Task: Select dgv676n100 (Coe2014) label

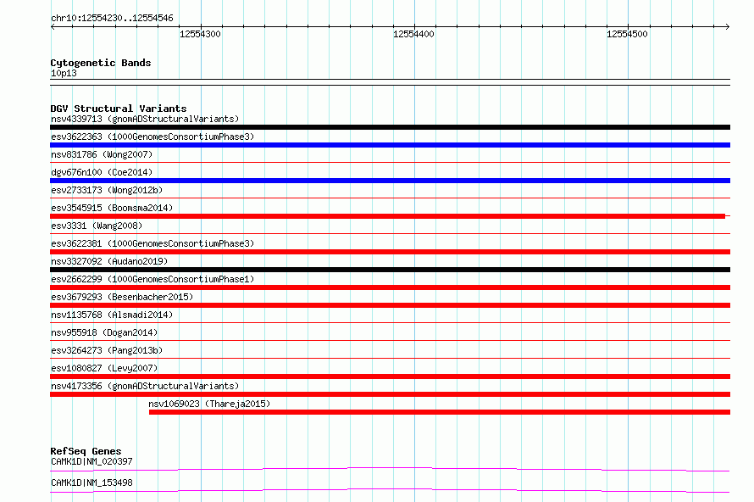Action: (x=102, y=172)
